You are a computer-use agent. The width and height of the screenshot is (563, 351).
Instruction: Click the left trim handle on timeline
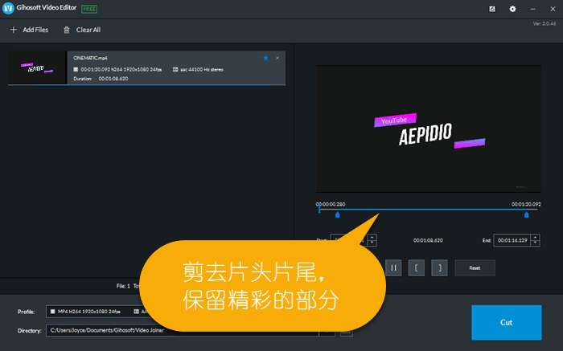(x=337, y=214)
